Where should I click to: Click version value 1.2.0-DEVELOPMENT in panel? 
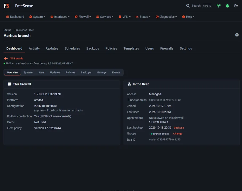(48, 94)
